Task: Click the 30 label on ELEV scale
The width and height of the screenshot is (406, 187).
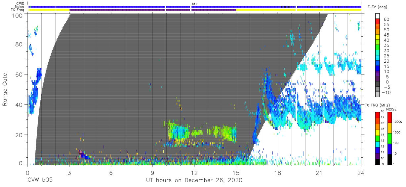Action: pyautogui.click(x=386, y=50)
